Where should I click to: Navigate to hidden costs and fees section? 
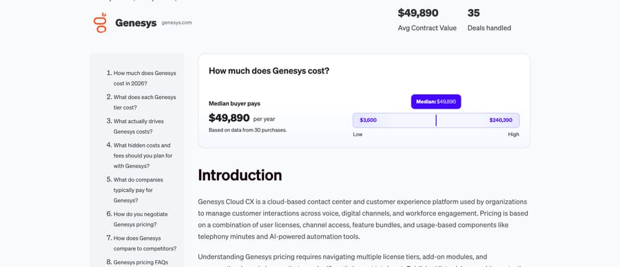coord(143,156)
